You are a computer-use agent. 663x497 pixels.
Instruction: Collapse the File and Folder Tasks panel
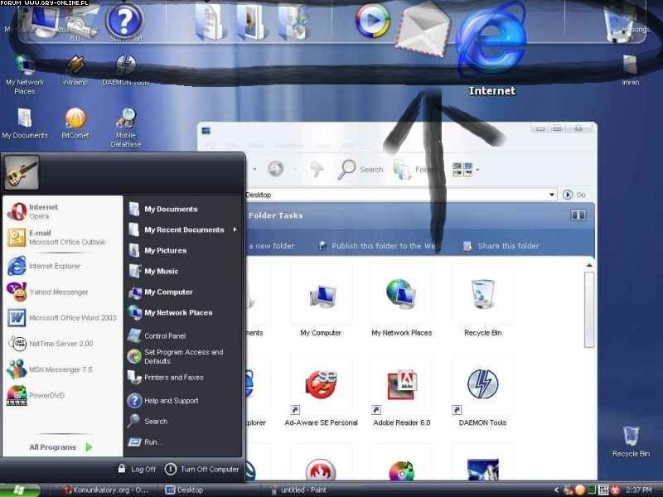point(578,215)
